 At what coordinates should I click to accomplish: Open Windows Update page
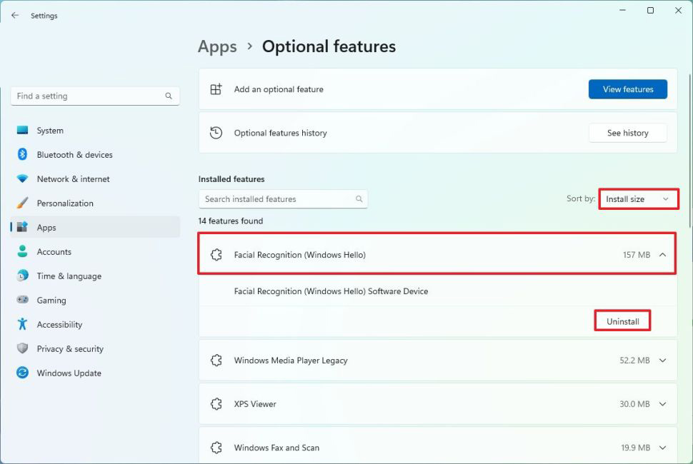point(69,373)
